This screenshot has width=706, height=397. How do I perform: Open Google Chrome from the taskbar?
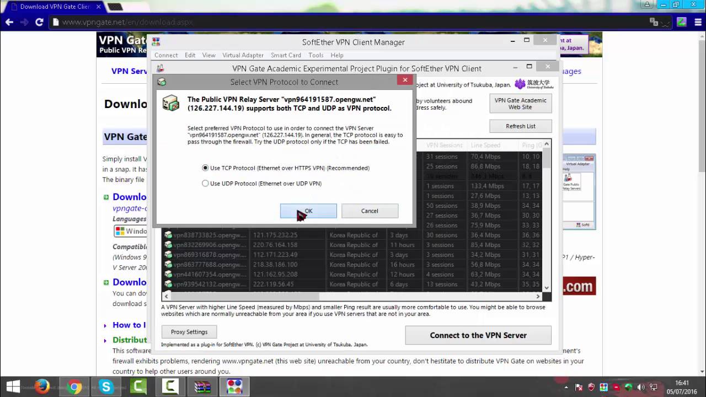[74, 387]
